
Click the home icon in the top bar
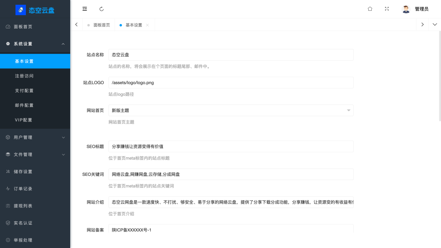pos(370,9)
